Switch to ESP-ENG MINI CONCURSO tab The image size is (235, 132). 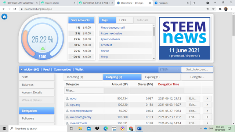(x=21, y=3)
